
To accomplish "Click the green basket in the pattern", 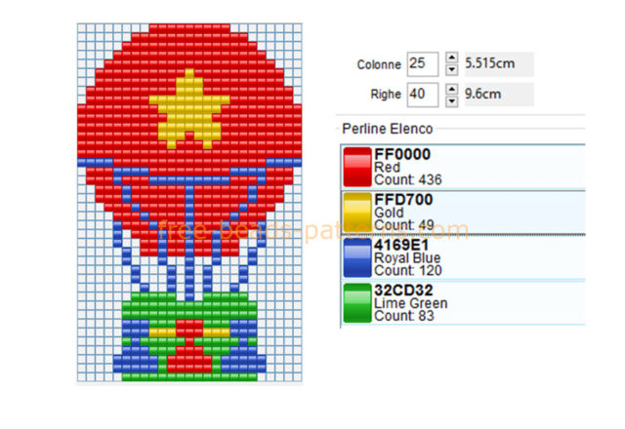I will [x=189, y=337].
